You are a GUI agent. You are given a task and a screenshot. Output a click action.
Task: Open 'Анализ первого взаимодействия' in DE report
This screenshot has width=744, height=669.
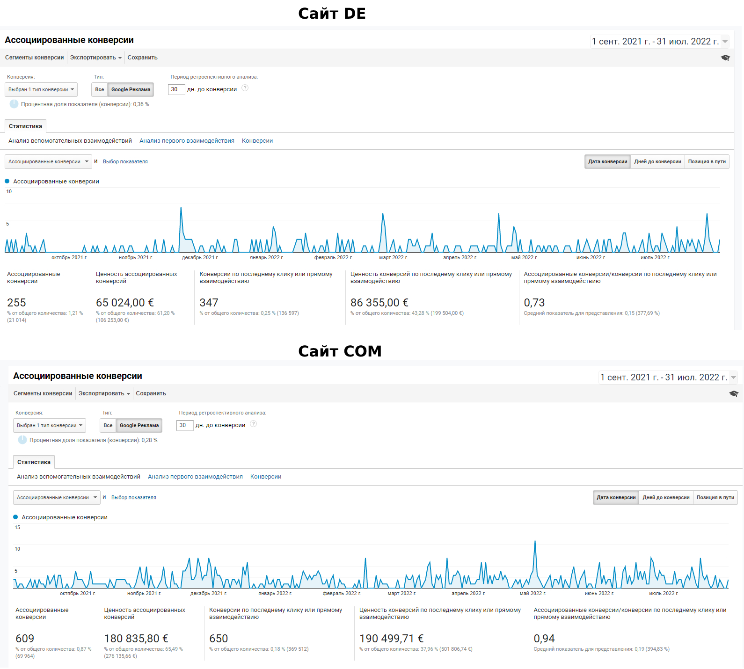[187, 141]
